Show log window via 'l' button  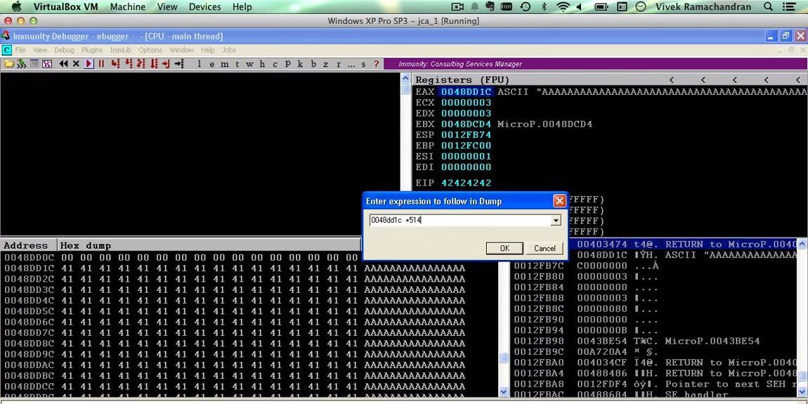[199, 64]
